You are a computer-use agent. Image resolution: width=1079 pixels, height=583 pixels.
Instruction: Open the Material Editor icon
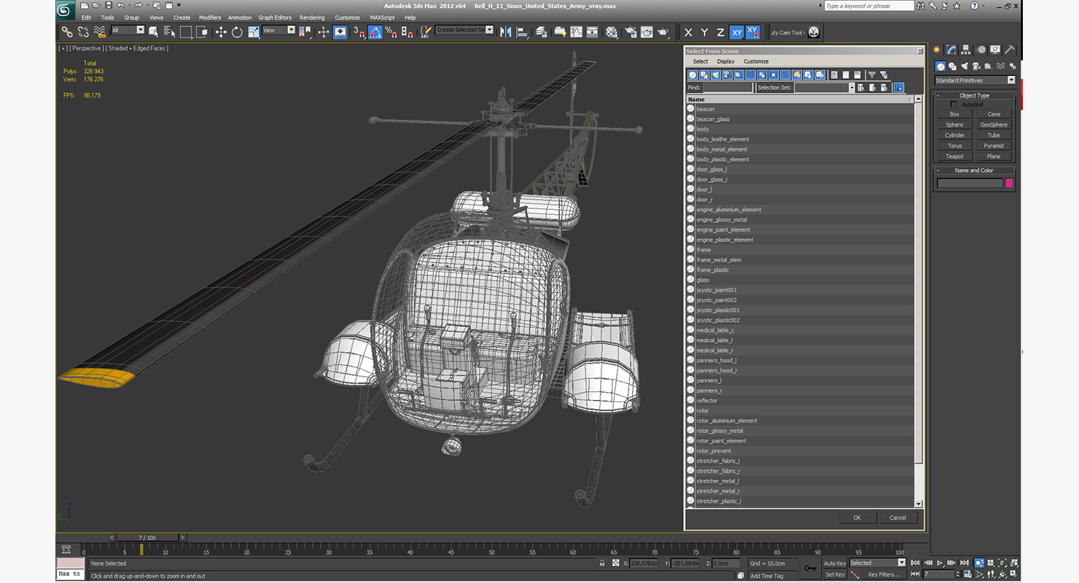coord(610,32)
